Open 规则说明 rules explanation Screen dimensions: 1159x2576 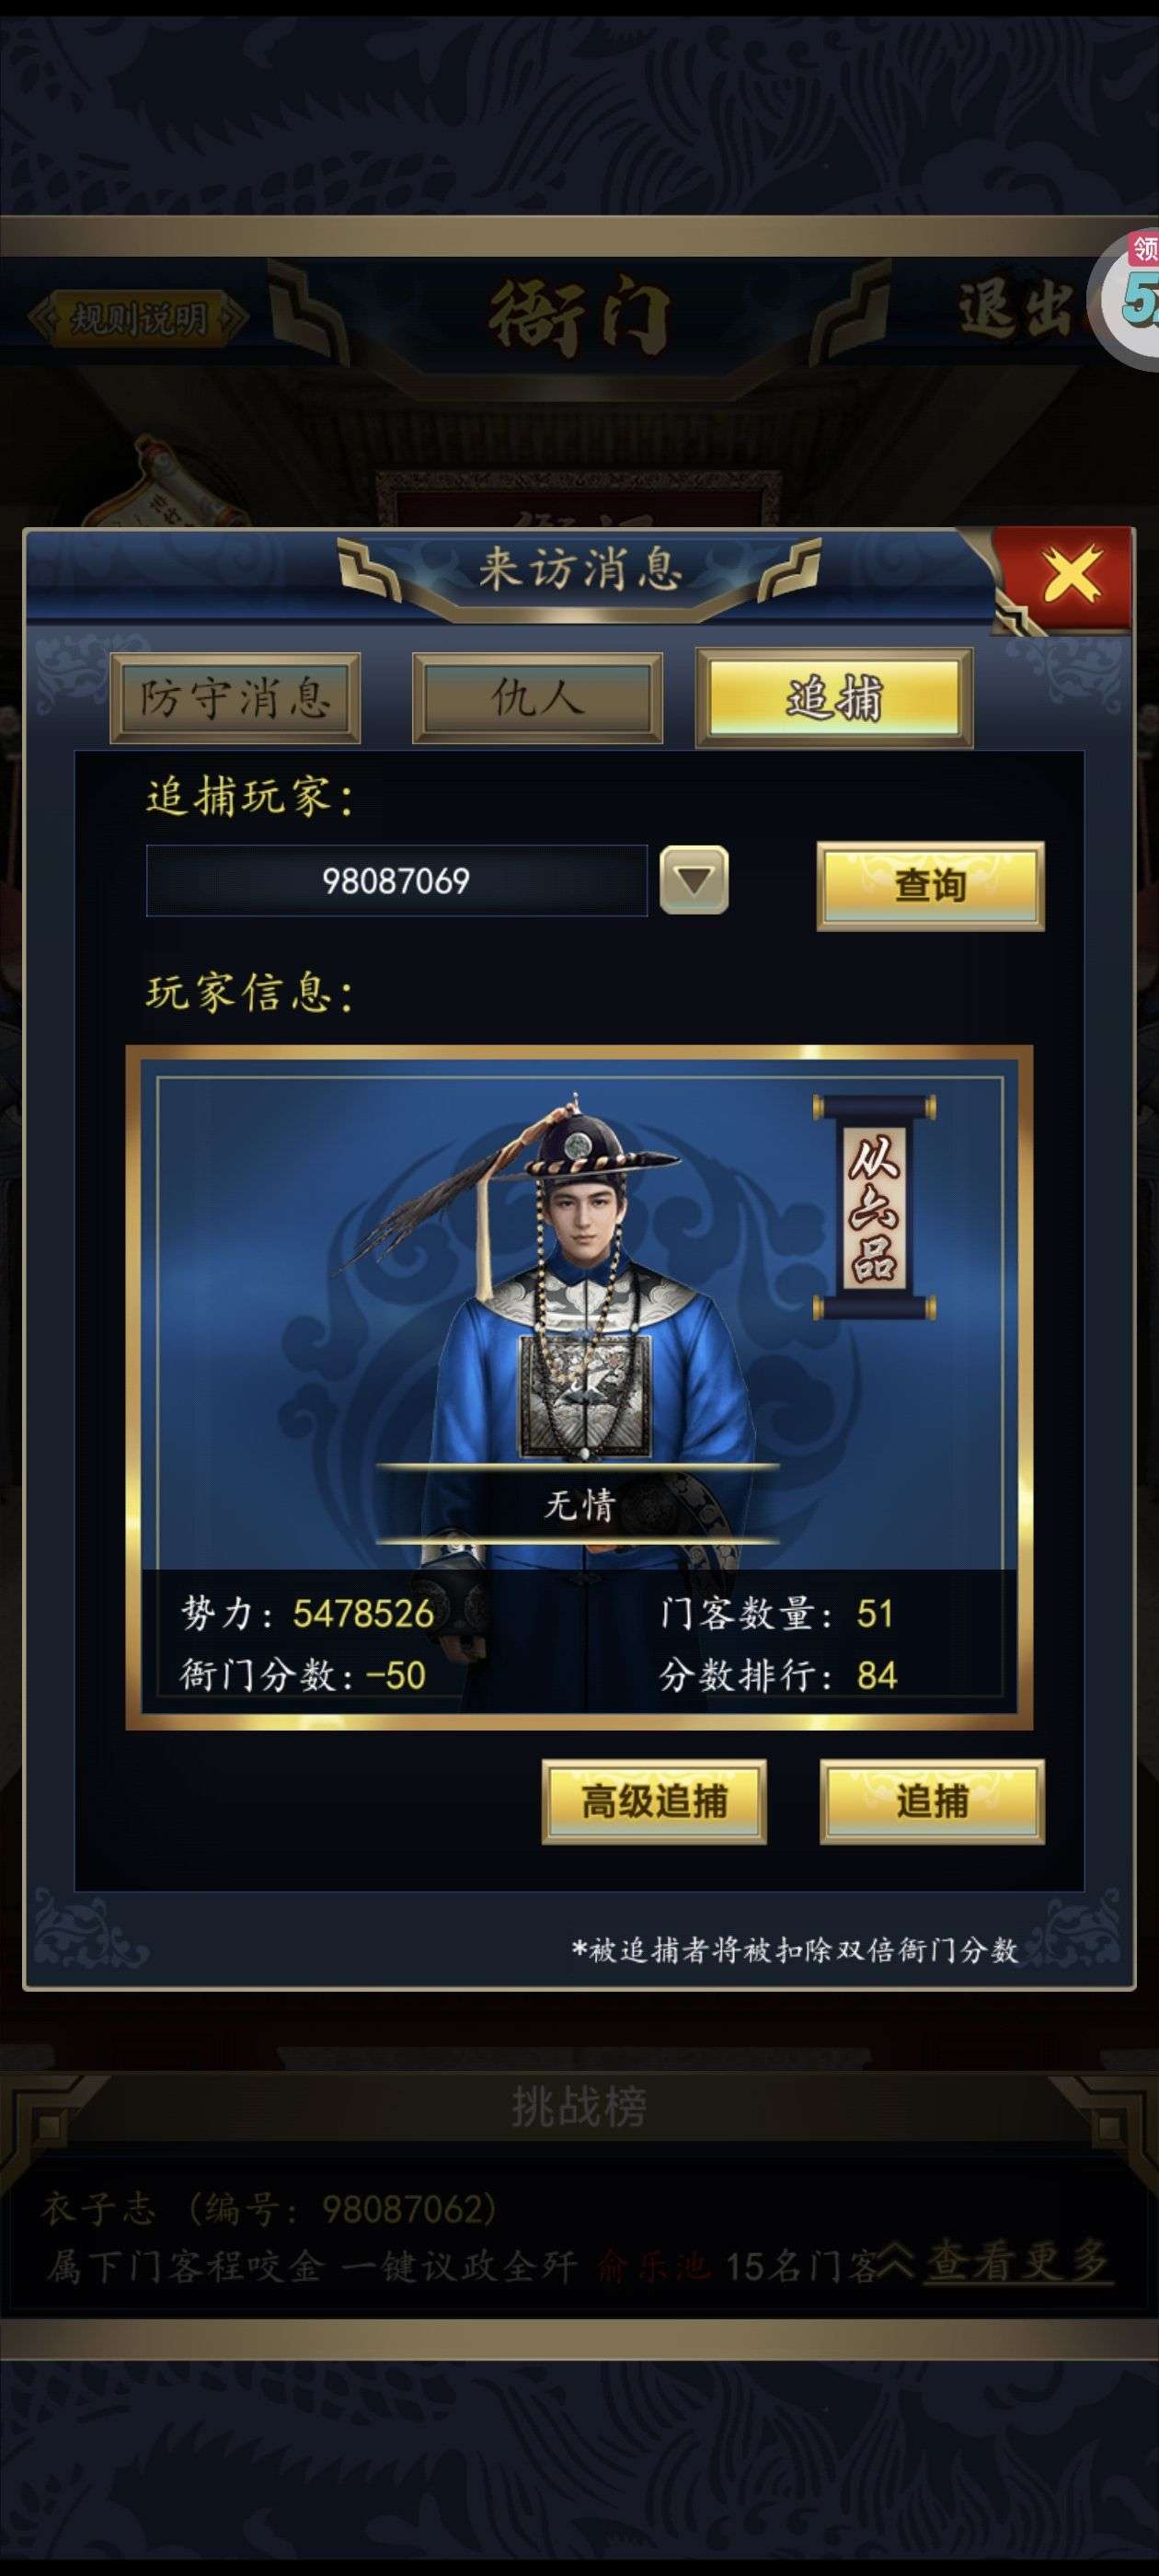[x=137, y=318]
